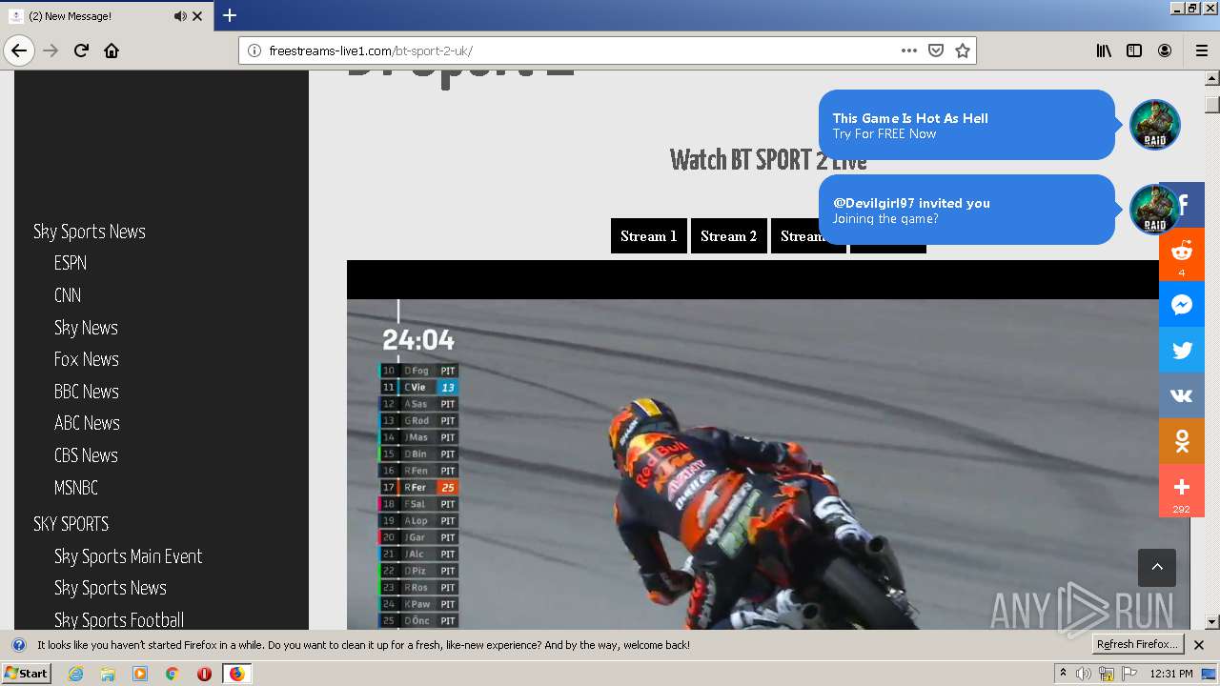Screen dimensions: 1220x686
Task: Click the Refresh Firefox button
Action: click(x=1137, y=645)
